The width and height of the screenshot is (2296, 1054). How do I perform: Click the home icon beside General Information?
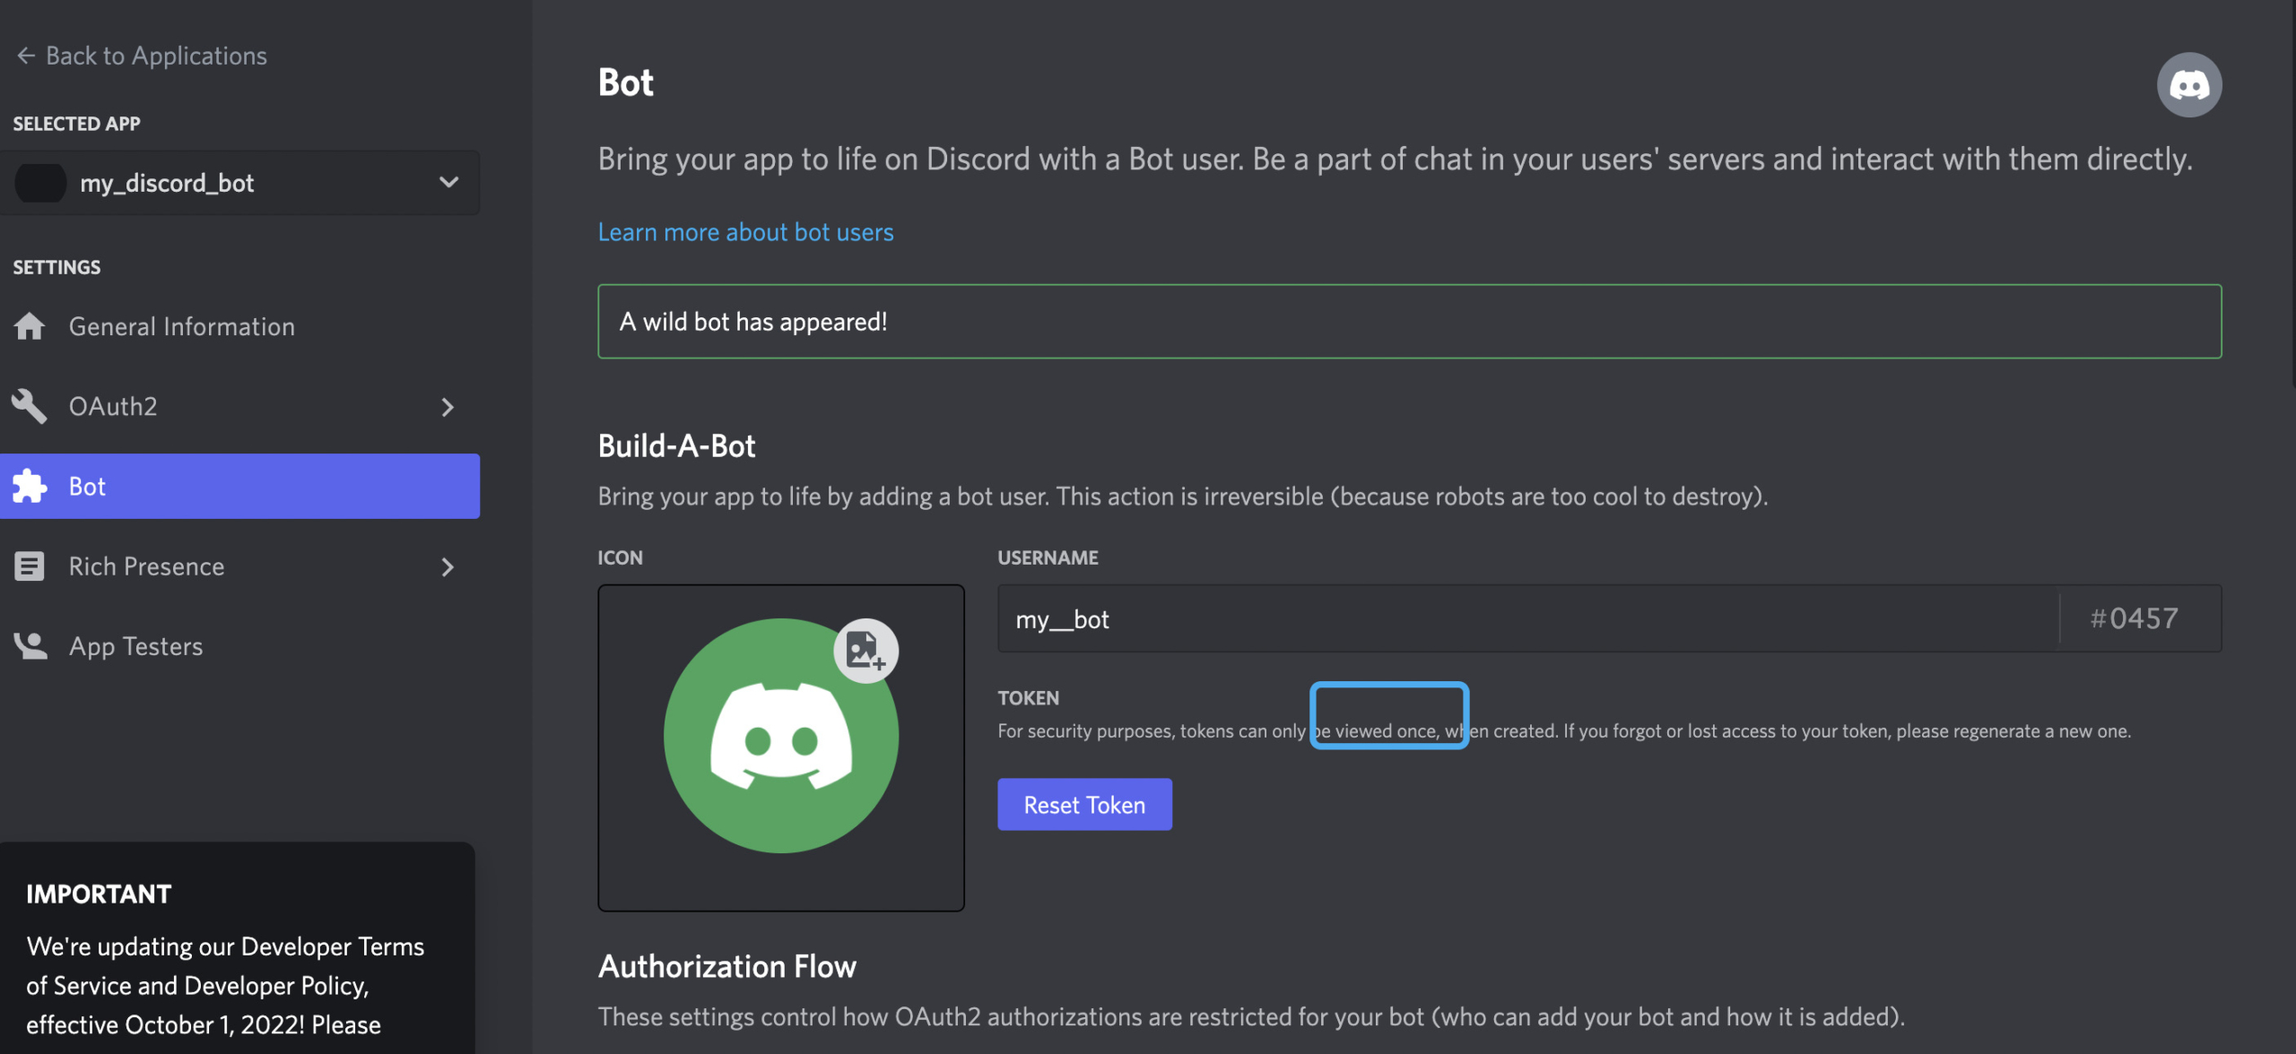[x=30, y=326]
